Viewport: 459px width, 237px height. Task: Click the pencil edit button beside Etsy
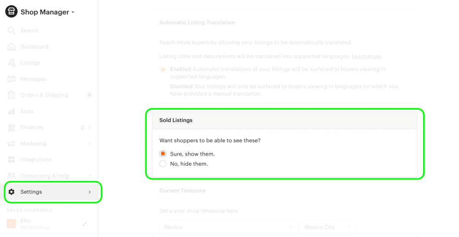tap(85, 224)
